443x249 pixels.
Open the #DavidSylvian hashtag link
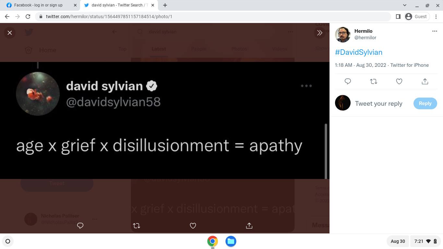pos(358,52)
